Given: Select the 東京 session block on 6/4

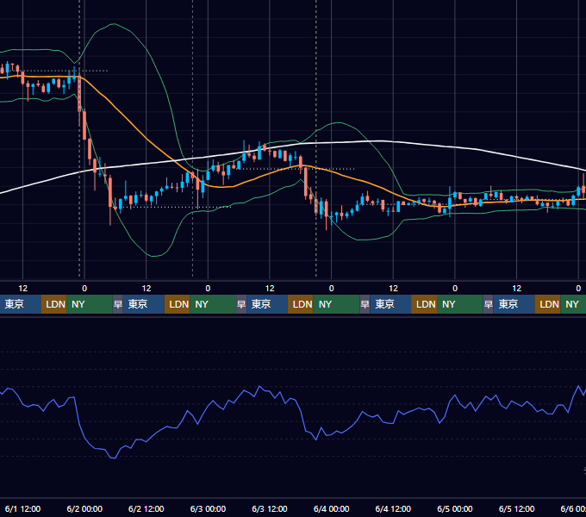Looking at the screenshot, I should click(x=390, y=304).
